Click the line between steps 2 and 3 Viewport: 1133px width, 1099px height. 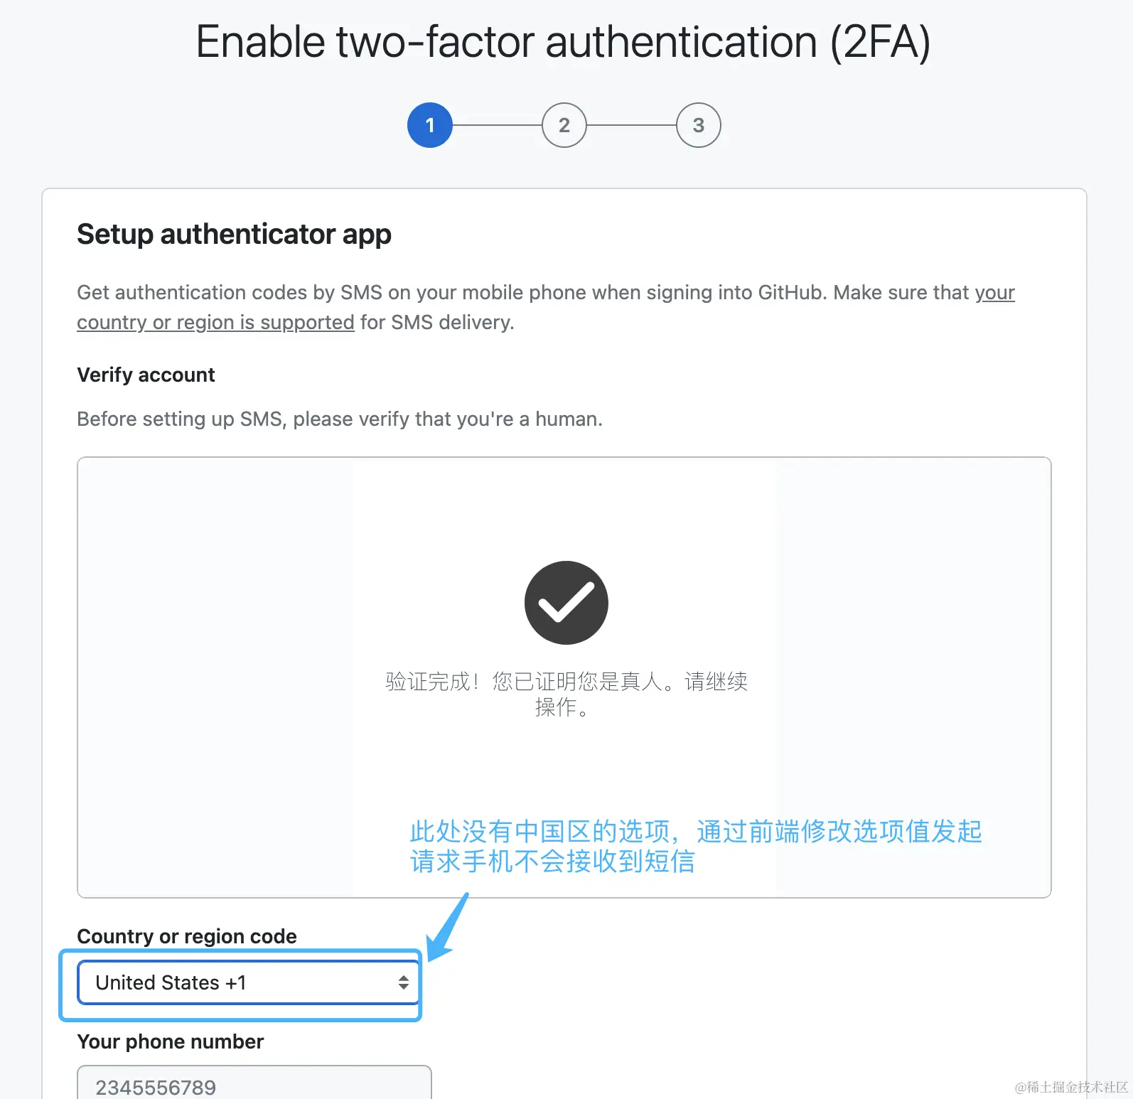coord(631,125)
